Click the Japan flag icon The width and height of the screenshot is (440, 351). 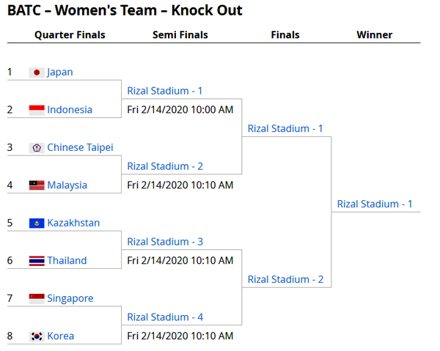[x=37, y=73]
